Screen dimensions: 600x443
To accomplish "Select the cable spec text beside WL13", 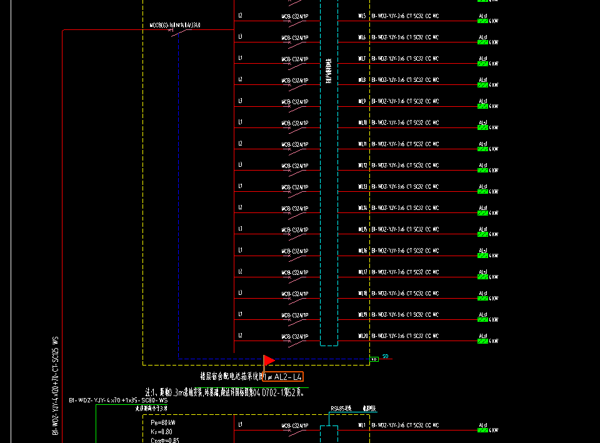I will [x=405, y=187].
